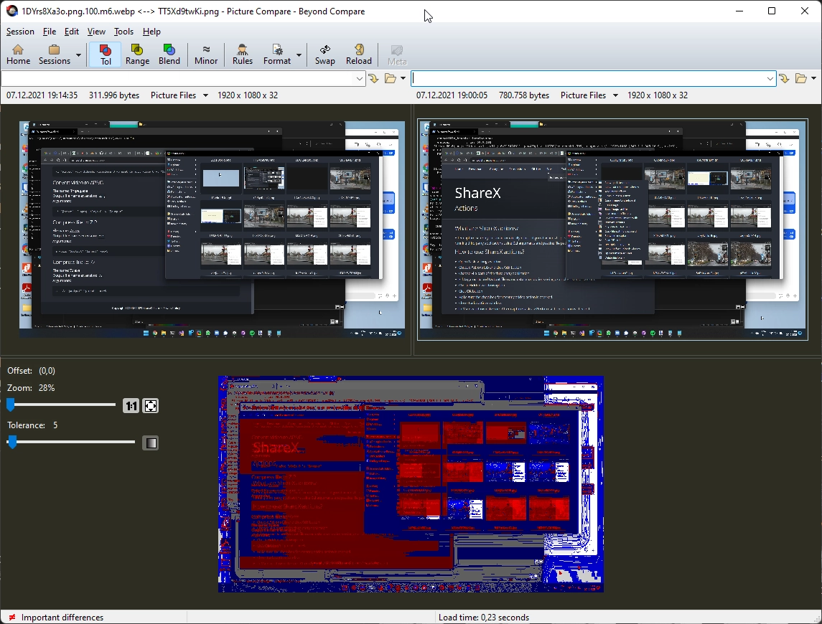This screenshot has width=822, height=624.
Task: Click the Home toolbar icon
Action: [18, 55]
